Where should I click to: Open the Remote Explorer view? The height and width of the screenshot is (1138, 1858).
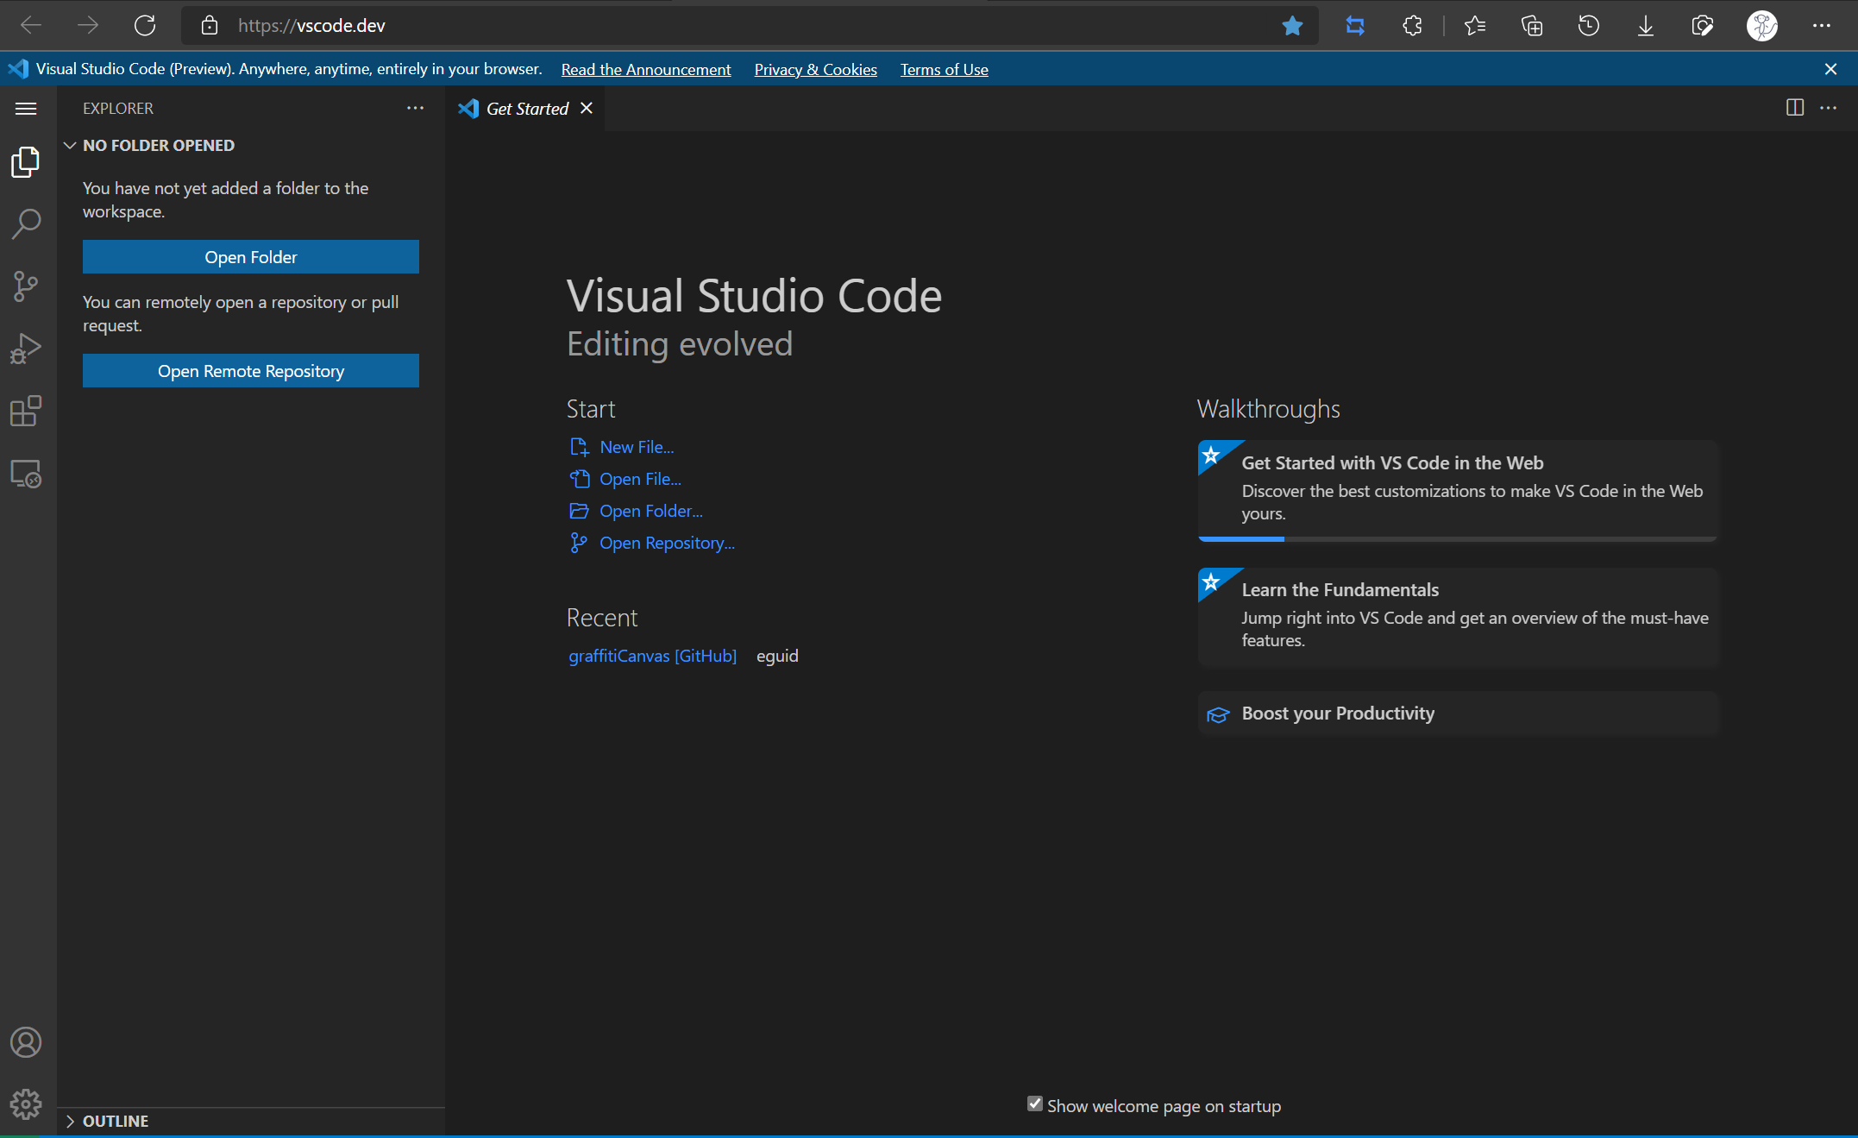click(x=26, y=474)
